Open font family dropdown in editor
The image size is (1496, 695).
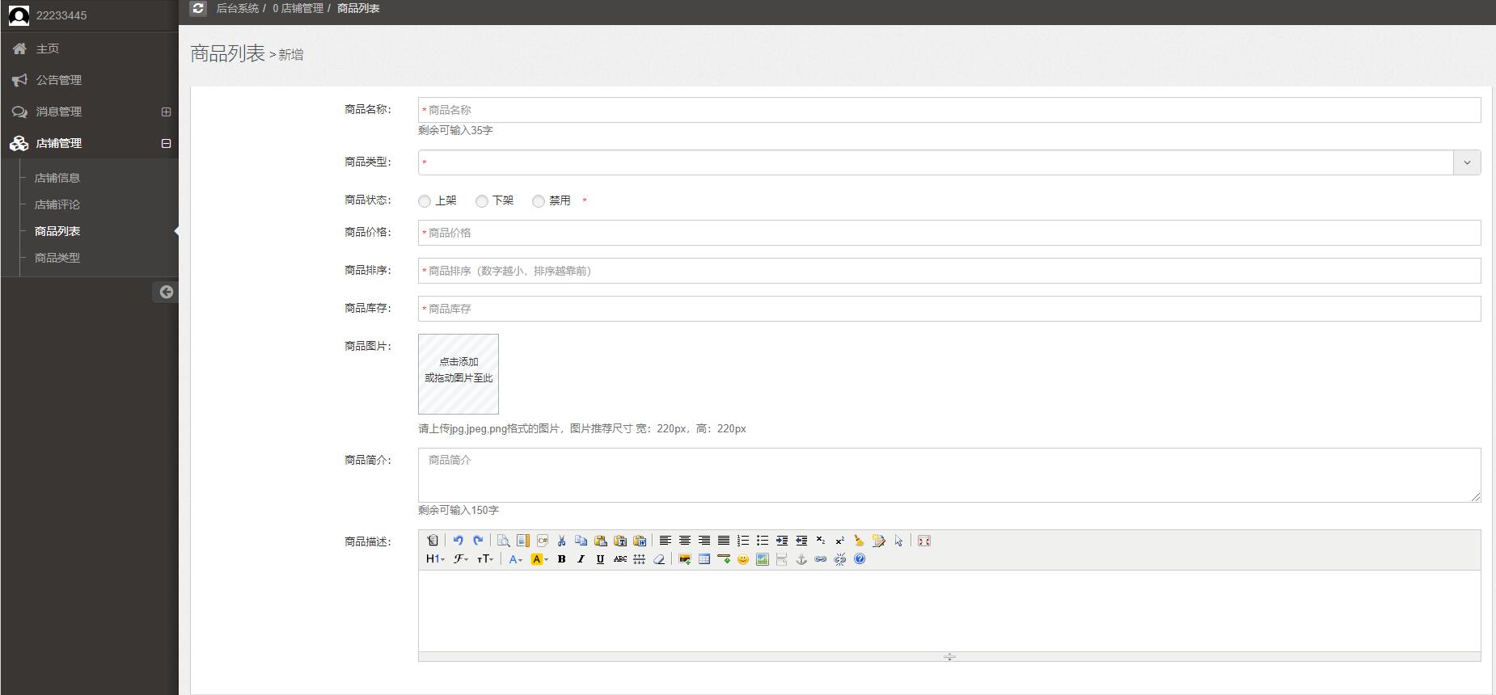[461, 559]
